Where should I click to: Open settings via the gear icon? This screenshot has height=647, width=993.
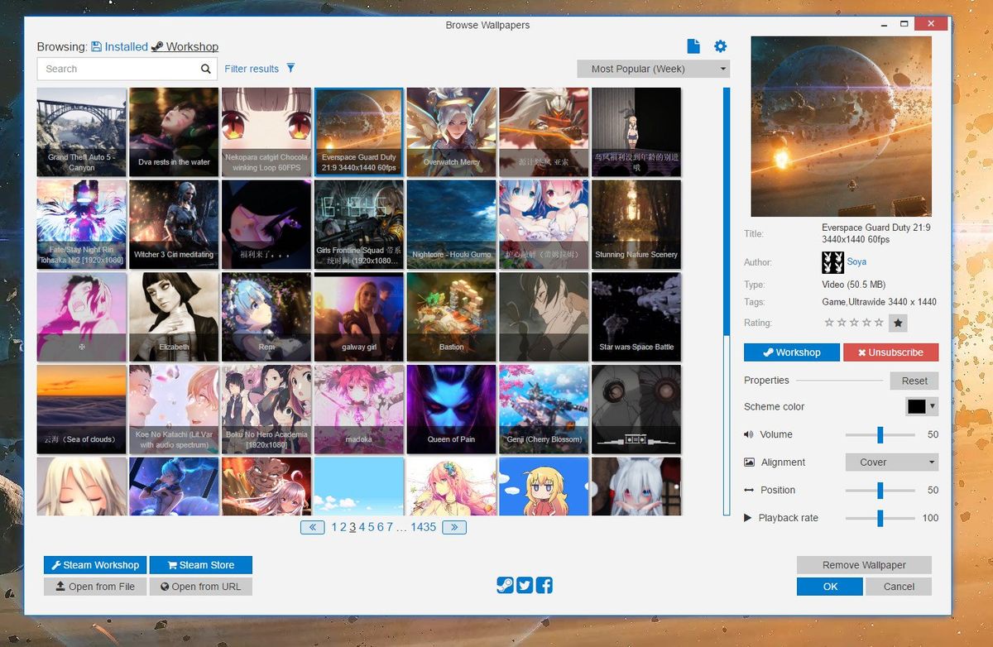(x=720, y=46)
